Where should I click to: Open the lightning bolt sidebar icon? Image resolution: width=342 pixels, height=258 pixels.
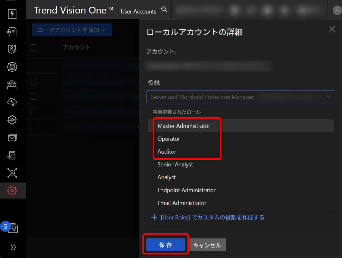pos(12,14)
